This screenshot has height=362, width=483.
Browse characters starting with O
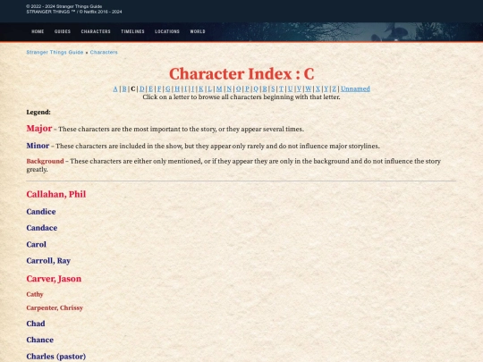pyautogui.click(x=238, y=89)
